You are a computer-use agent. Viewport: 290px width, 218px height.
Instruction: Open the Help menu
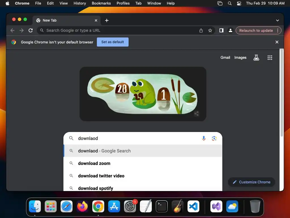pyautogui.click(x=170, y=3)
